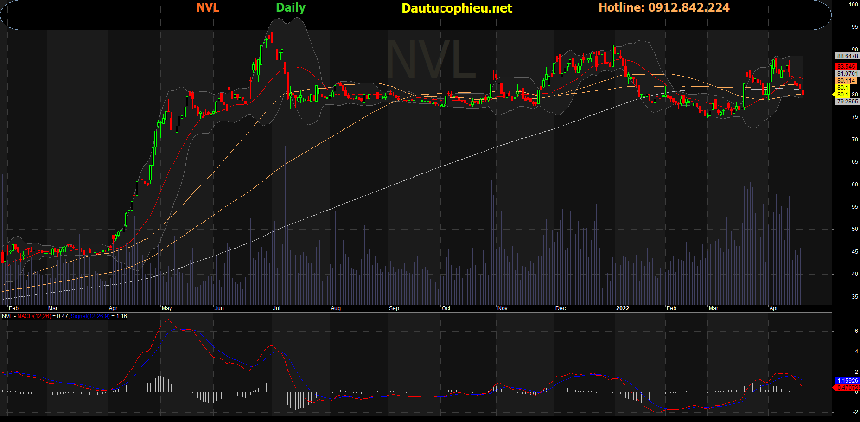
Task: Click the Nov marker on time axis
Action: (x=502, y=308)
